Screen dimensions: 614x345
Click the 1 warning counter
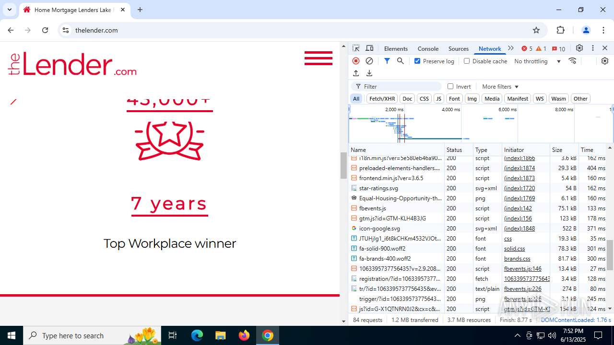click(x=541, y=48)
